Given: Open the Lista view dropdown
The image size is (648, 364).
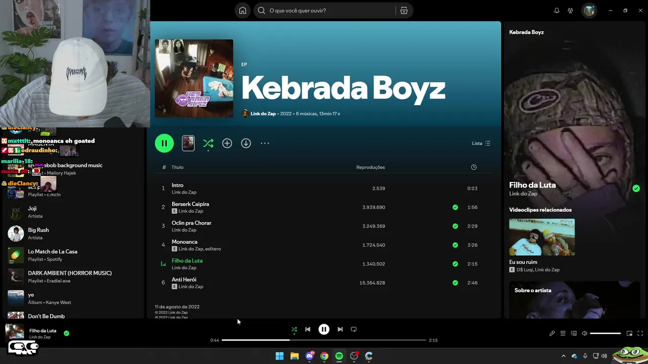Looking at the screenshot, I should pos(481,144).
